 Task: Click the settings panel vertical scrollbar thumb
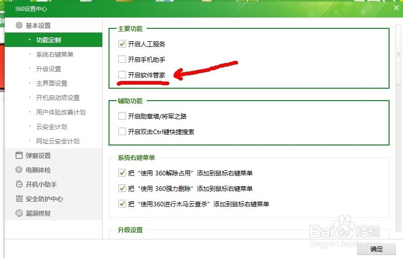pyautogui.click(x=398, y=54)
